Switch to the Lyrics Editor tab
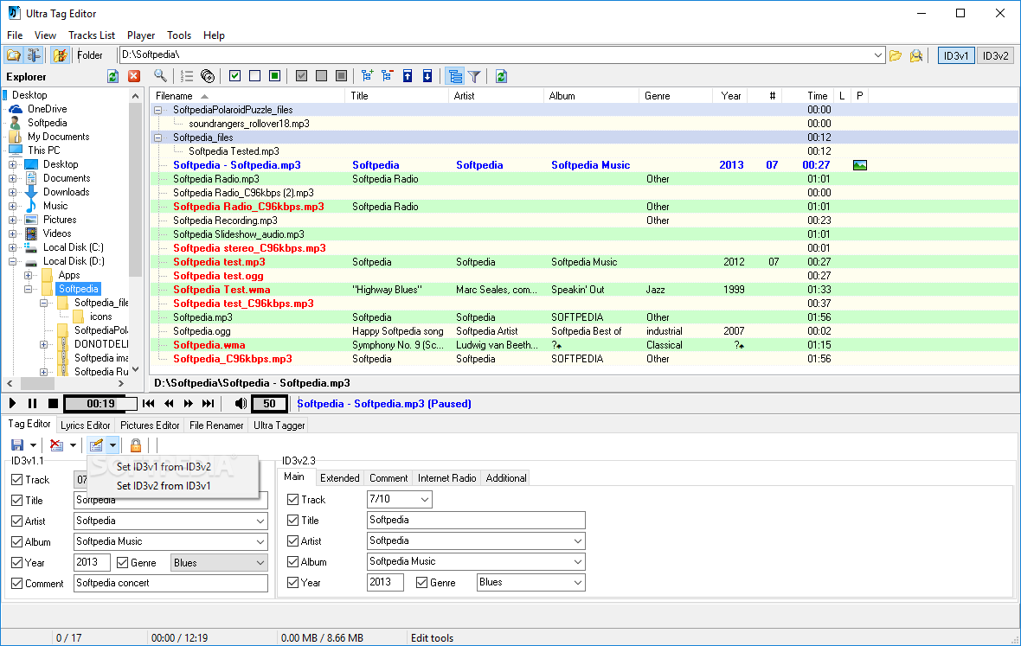The image size is (1021, 646). point(86,425)
